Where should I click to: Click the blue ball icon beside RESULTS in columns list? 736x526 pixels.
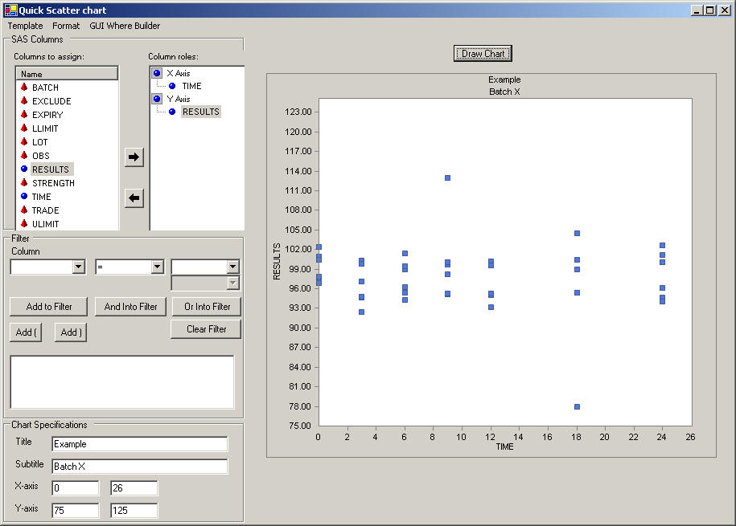24,169
